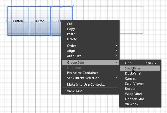Select Paste menu entry

(x=90, y=34)
